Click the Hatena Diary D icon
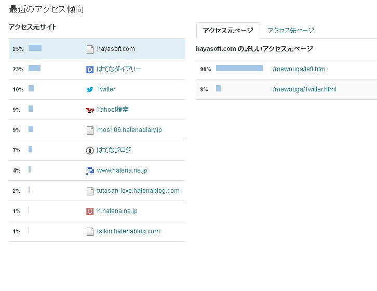Screen dimensions: 377x291 [x=90, y=70]
